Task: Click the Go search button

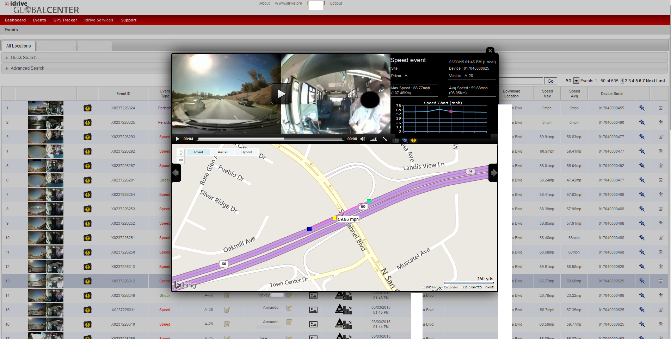Action: [550, 81]
